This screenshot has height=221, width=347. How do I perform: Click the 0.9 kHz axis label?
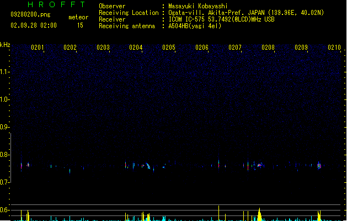click(4, 127)
